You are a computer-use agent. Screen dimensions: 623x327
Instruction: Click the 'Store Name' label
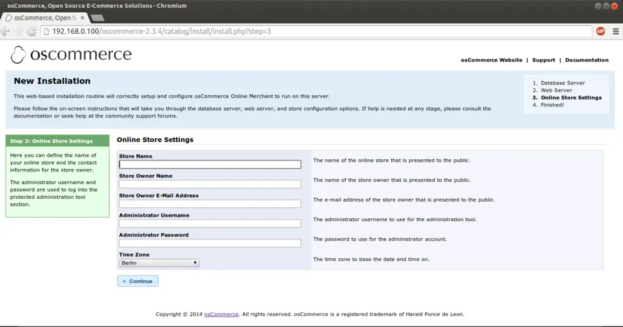pos(136,156)
